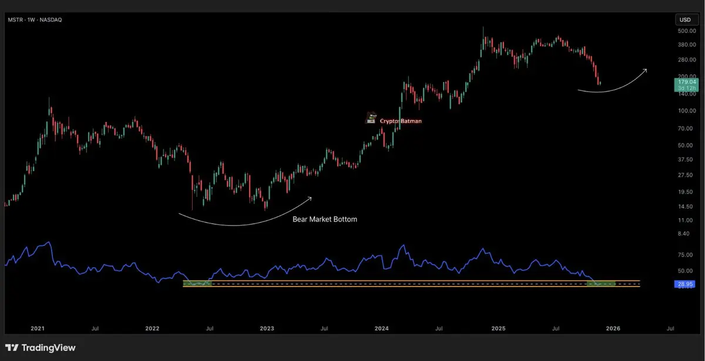Click the MSTR · 1W · NASDAQ symbol label
This screenshot has width=705, height=361.
point(35,20)
